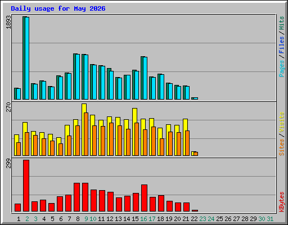Click day 15 on the x-axis
The image size is (288, 225).
tap(135, 219)
